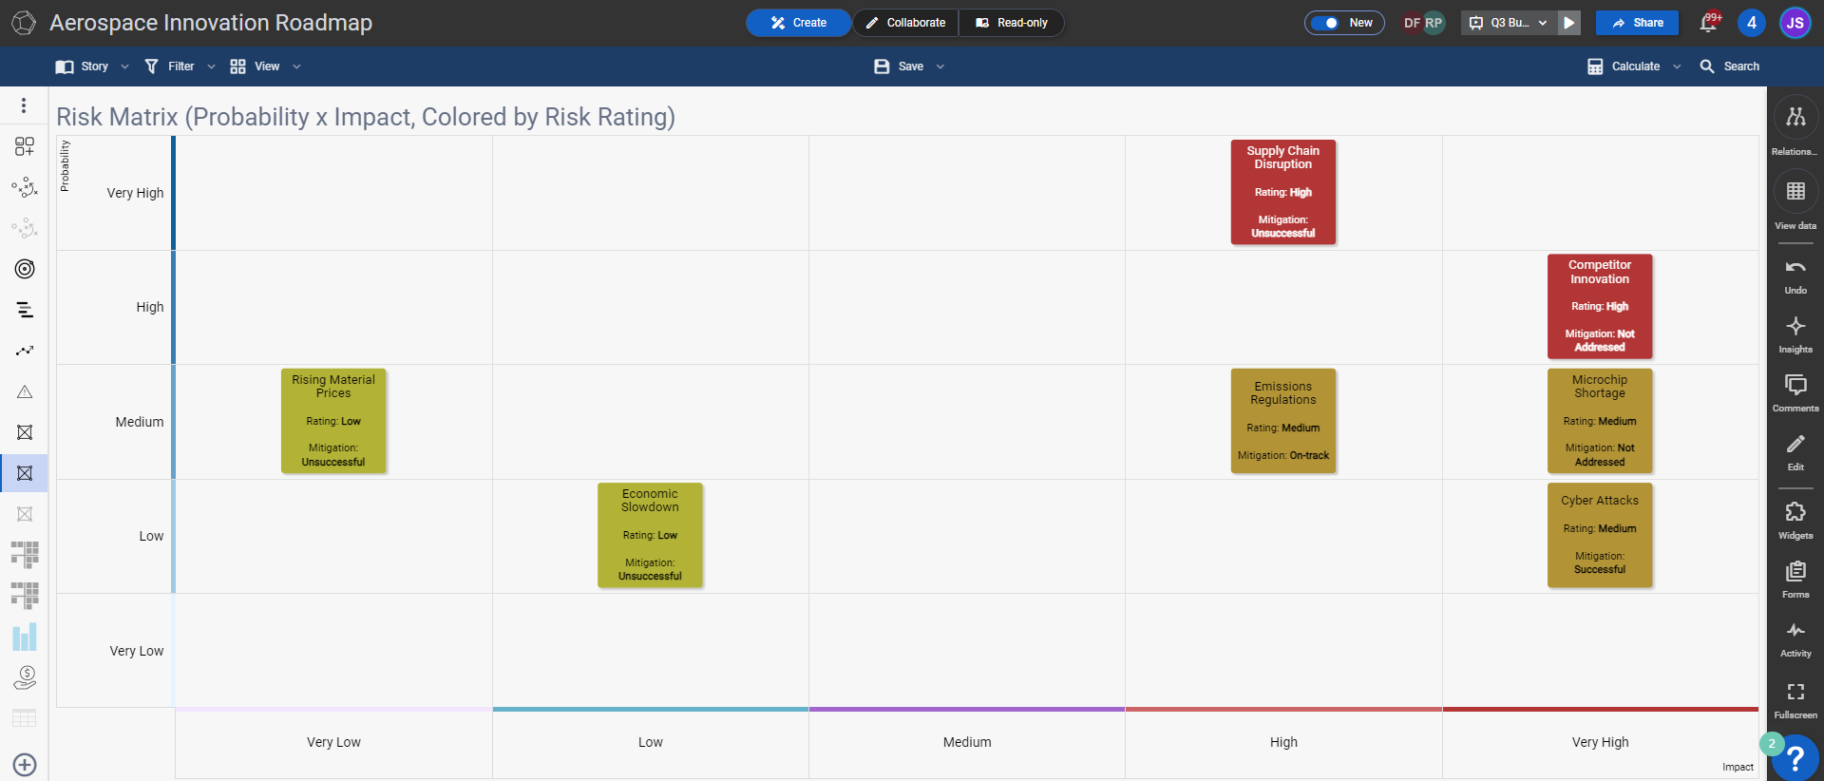Open the View data table icon
The width and height of the screenshot is (1824, 781).
(x=1795, y=191)
